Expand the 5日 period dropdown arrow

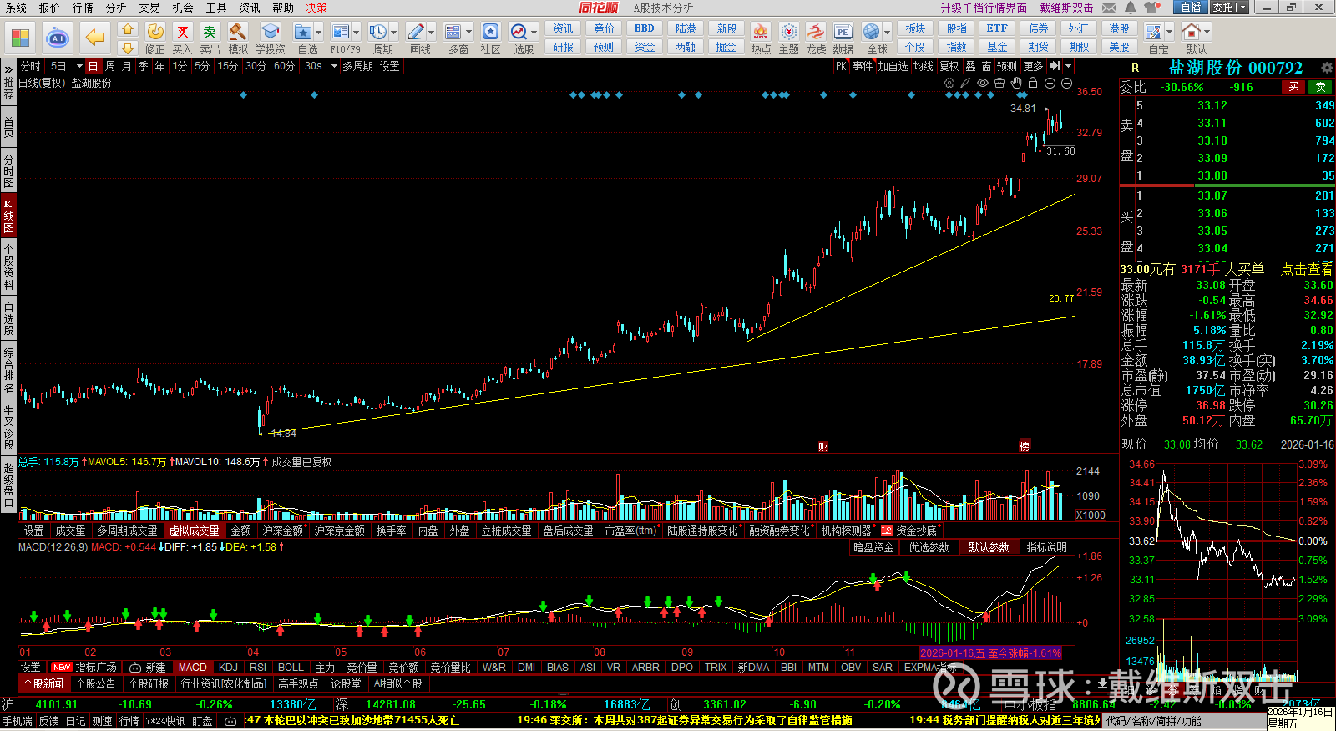tap(79, 66)
